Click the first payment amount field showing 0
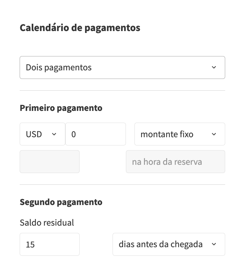This screenshot has width=248, height=270. 95,134
